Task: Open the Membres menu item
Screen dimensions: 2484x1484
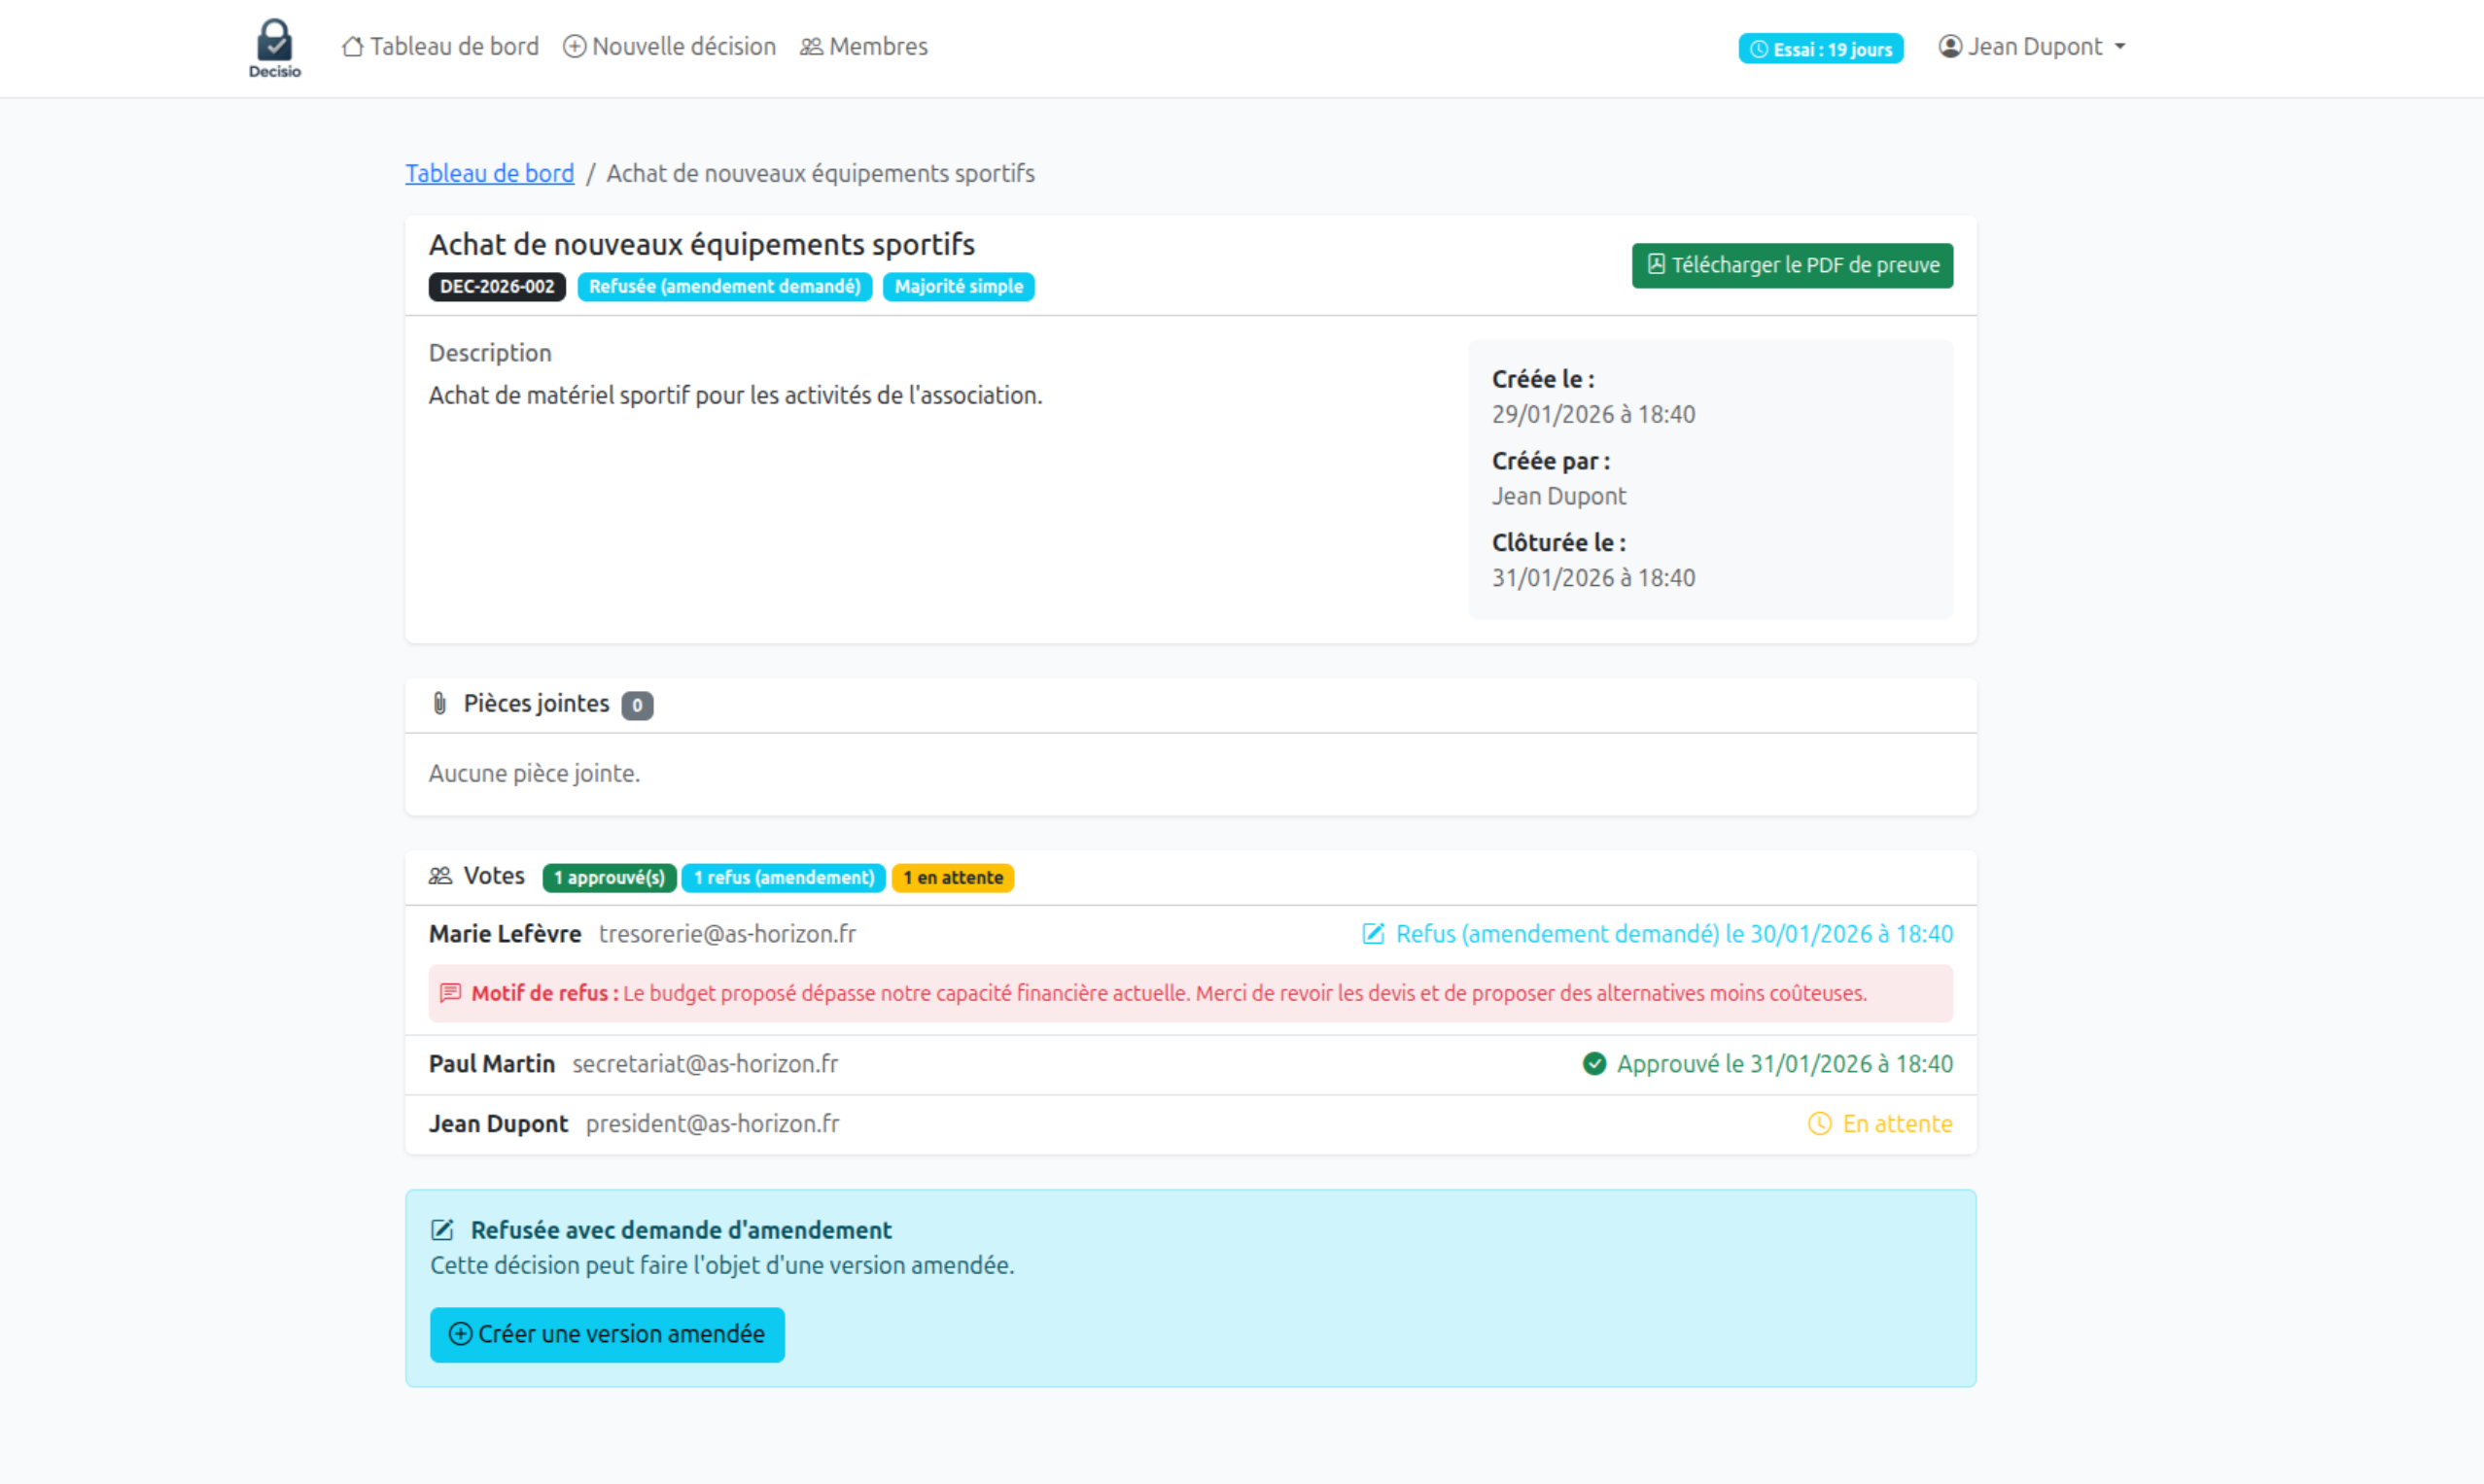Action: point(877,47)
